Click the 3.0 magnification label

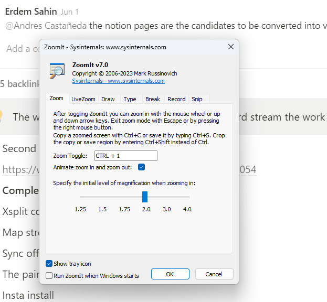point(166,209)
